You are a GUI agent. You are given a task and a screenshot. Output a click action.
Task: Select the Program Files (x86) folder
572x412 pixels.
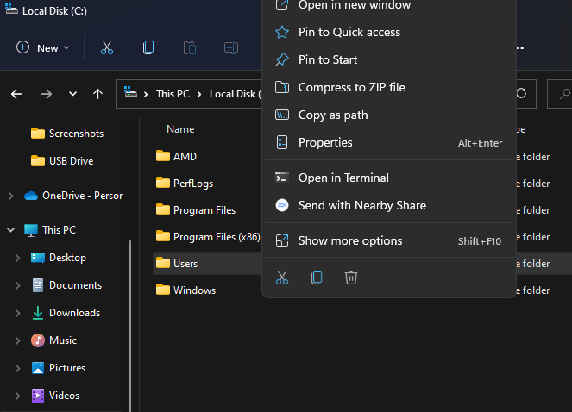coord(208,237)
